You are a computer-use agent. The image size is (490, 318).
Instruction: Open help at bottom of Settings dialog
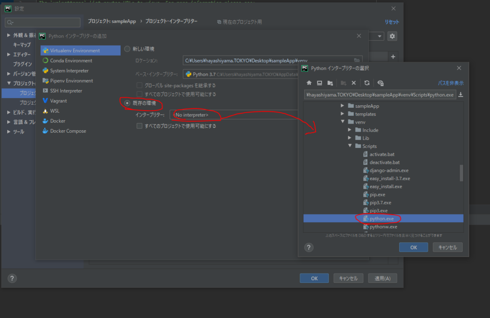click(x=12, y=278)
